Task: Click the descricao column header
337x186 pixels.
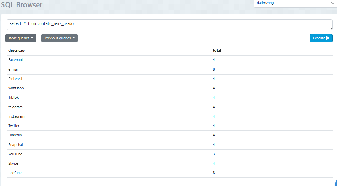Action: [x=16, y=50]
